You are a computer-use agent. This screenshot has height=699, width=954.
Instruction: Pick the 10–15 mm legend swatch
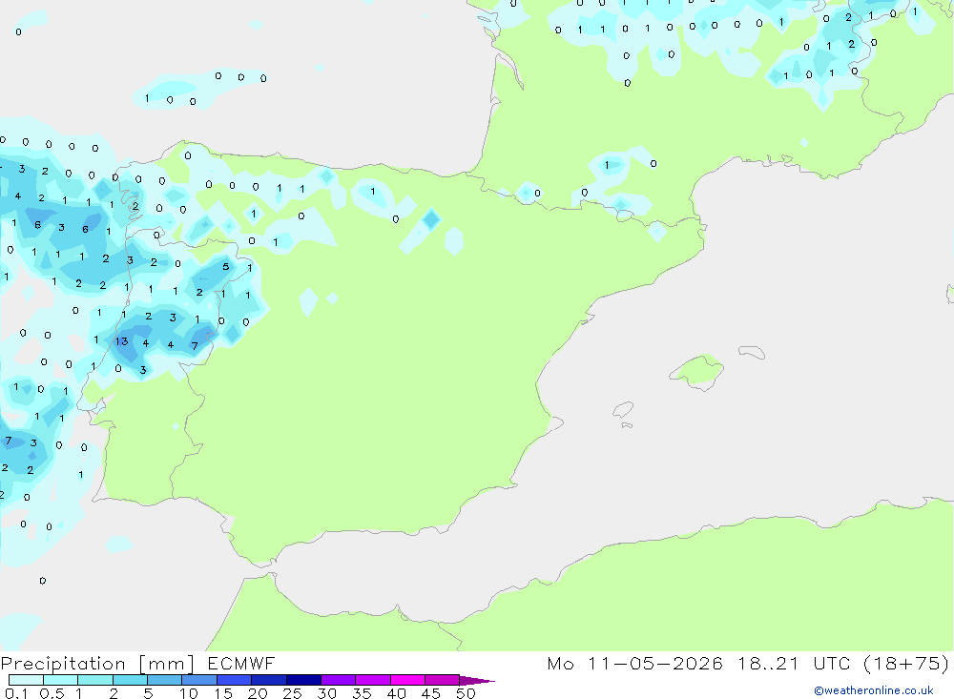click(199, 680)
